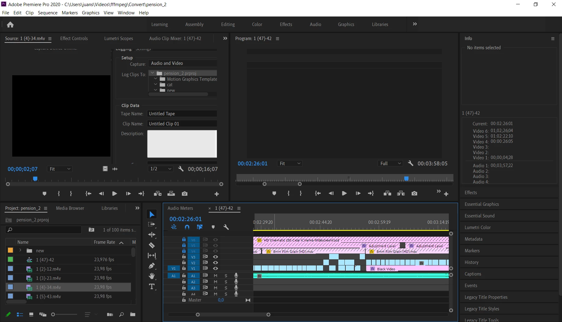Viewport: 562px width, 322px height.
Task: Open Program monitor Fit zoom dropdown
Action: coord(290,163)
